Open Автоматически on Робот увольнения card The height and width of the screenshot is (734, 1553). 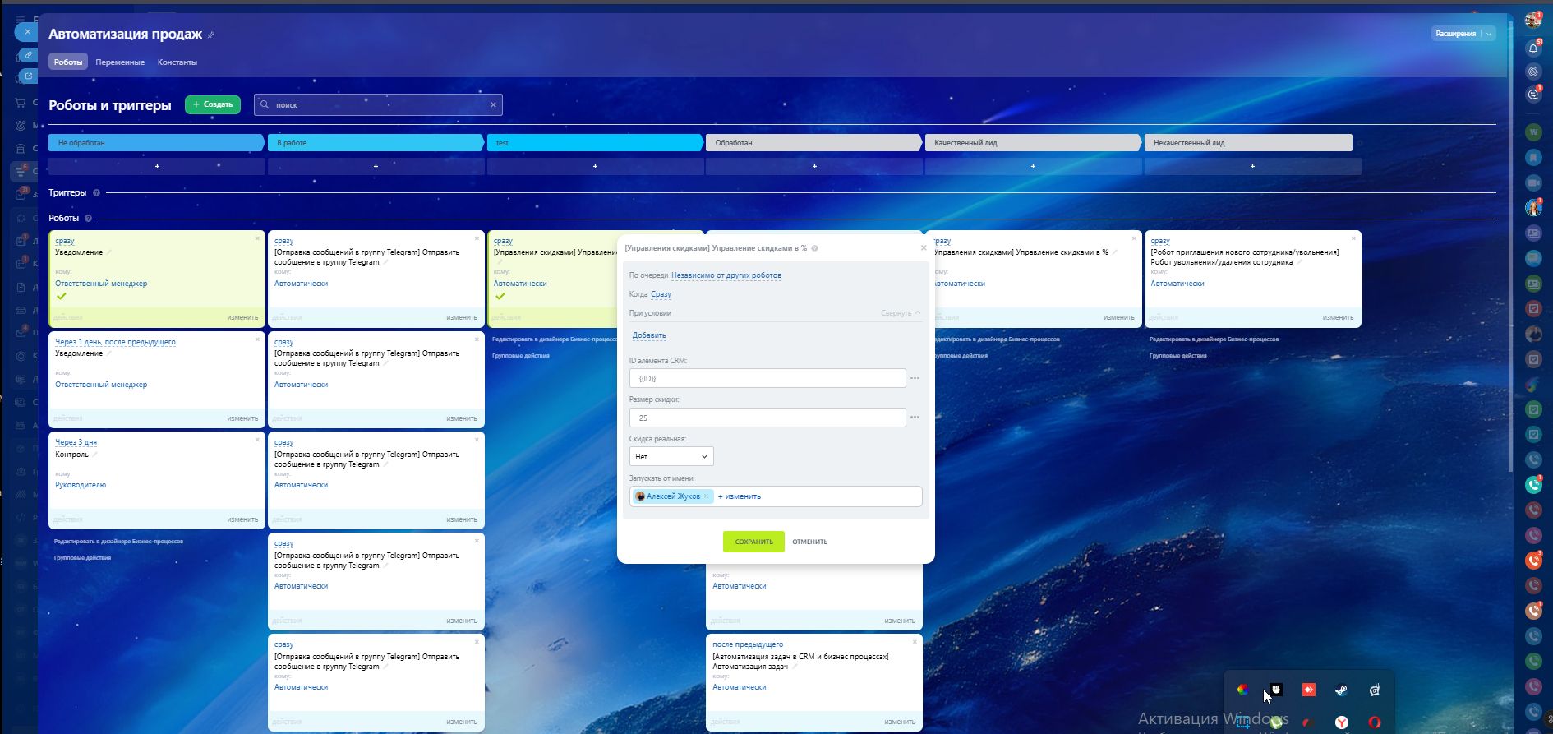point(1177,284)
